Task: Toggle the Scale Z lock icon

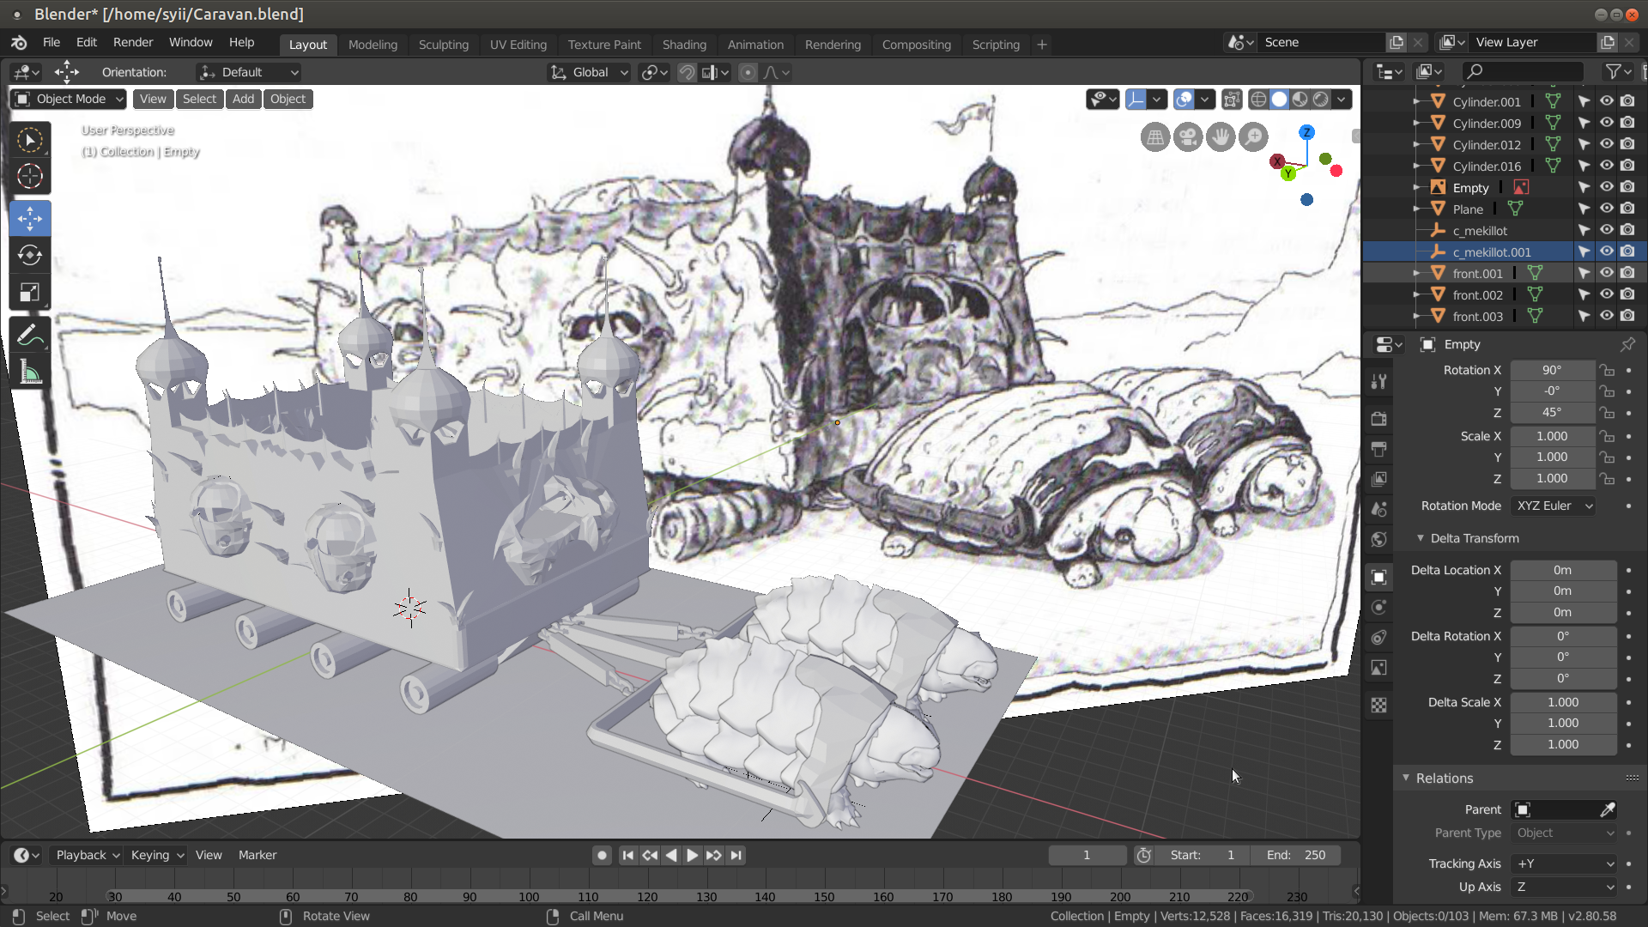Action: coord(1607,478)
